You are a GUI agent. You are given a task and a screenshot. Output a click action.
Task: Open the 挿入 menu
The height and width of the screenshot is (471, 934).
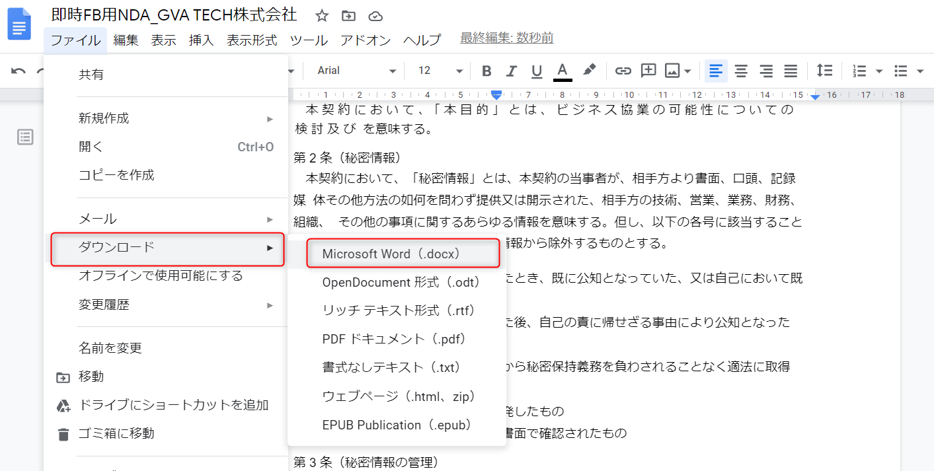pos(202,40)
